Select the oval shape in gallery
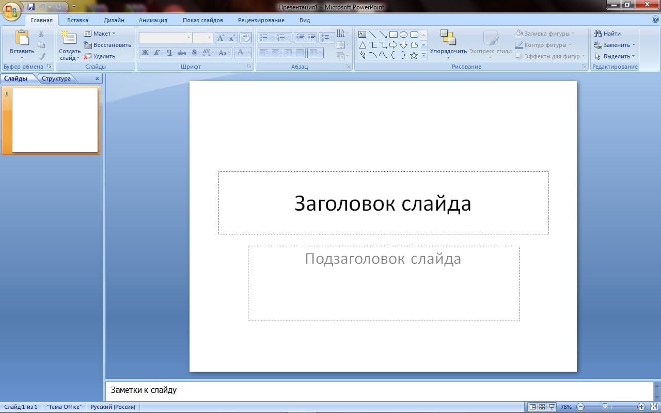661x413 pixels. pyautogui.click(x=403, y=35)
